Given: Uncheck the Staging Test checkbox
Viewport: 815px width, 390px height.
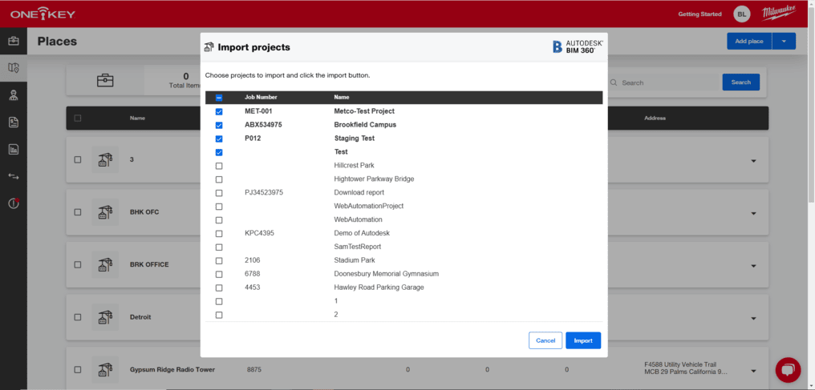Looking at the screenshot, I should point(219,139).
